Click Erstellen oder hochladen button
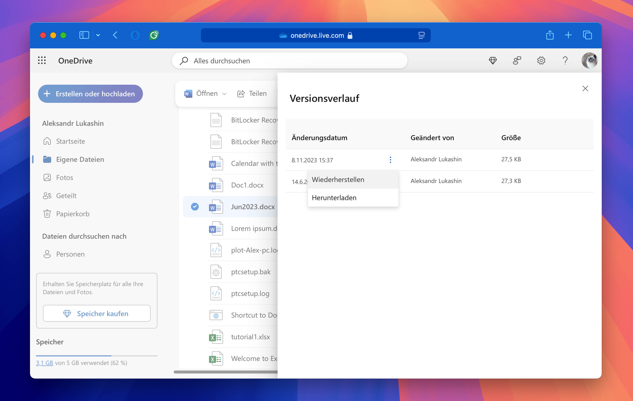Image resolution: width=633 pixels, height=401 pixels. pyautogui.click(x=90, y=94)
